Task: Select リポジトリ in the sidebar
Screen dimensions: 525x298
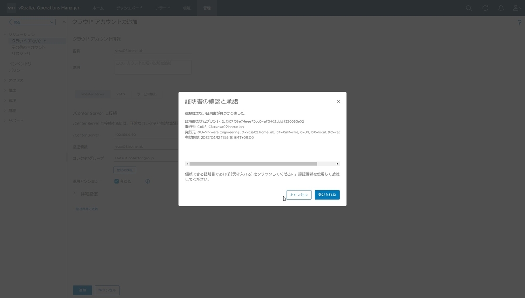Action: (x=21, y=53)
